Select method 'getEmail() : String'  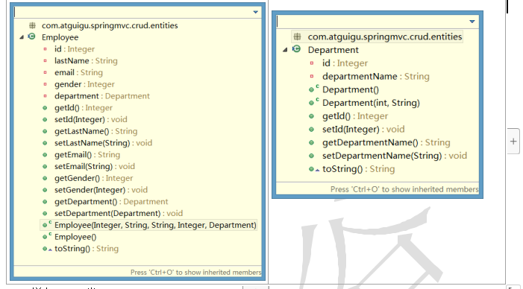point(87,154)
